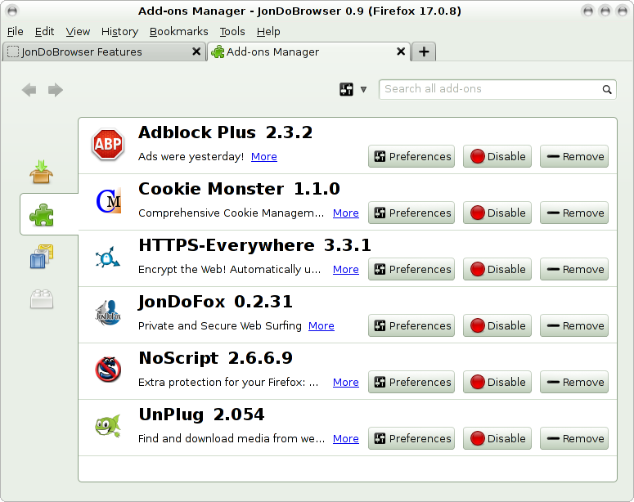The width and height of the screenshot is (634, 502).
Task: Click the NoScript logo icon
Action: pyautogui.click(x=108, y=370)
